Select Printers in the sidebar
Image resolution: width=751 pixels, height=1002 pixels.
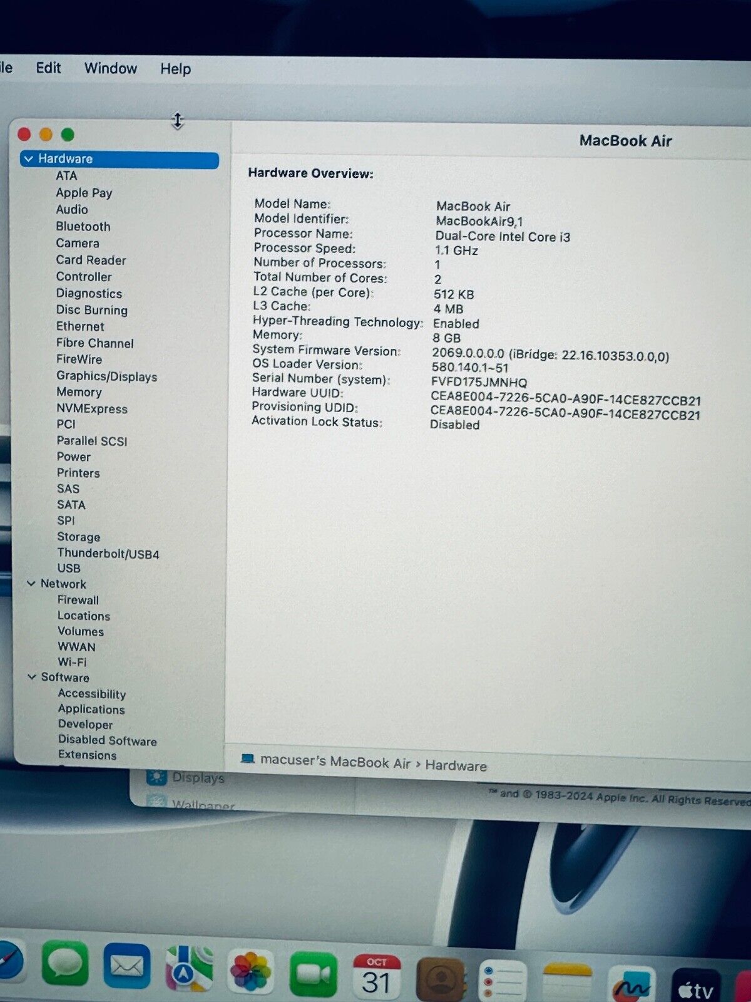pos(78,473)
